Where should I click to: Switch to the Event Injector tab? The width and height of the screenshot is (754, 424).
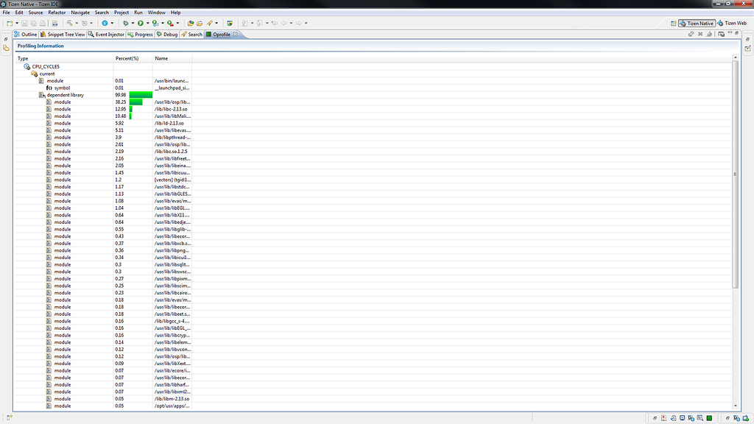pyautogui.click(x=106, y=35)
